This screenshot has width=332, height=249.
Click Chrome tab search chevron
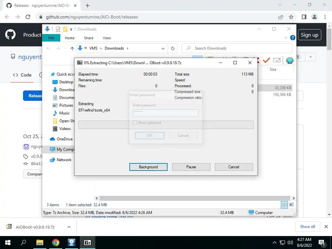tap(280, 5)
